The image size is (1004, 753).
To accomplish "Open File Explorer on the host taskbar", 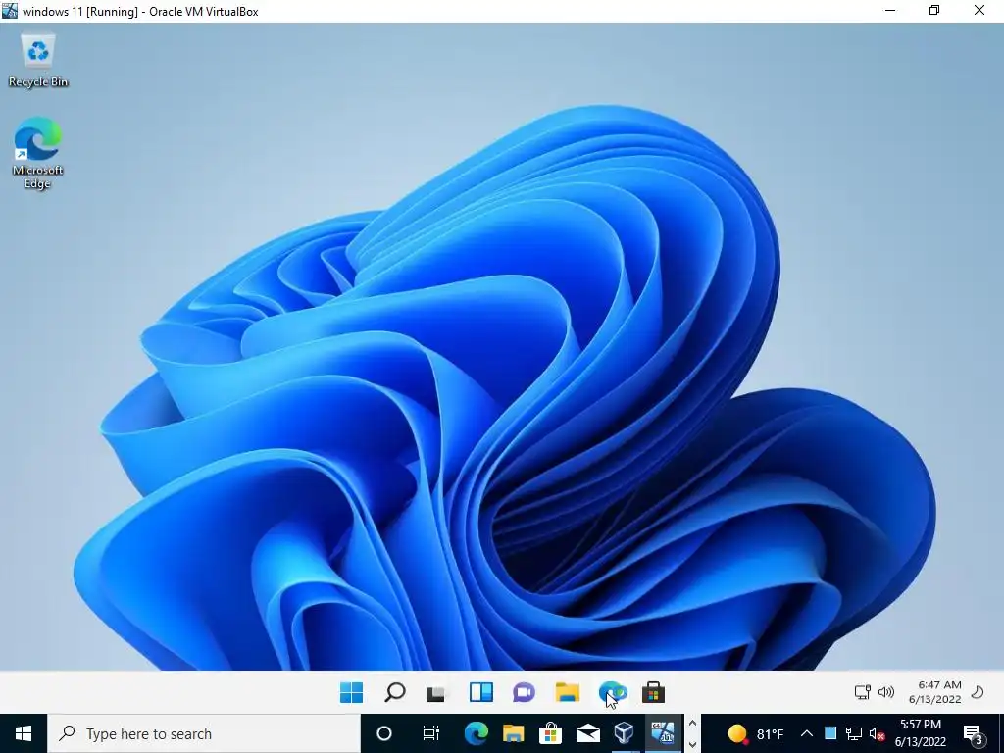I will [513, 733].
